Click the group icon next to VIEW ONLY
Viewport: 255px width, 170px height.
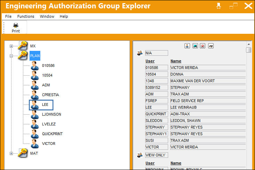[140, 155]
